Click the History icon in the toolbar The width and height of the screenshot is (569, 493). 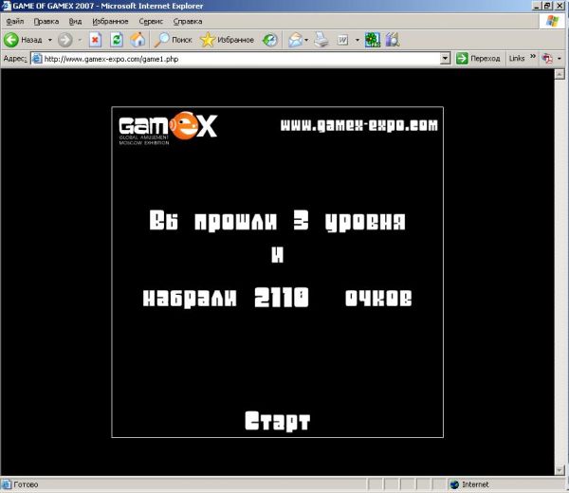270,40
